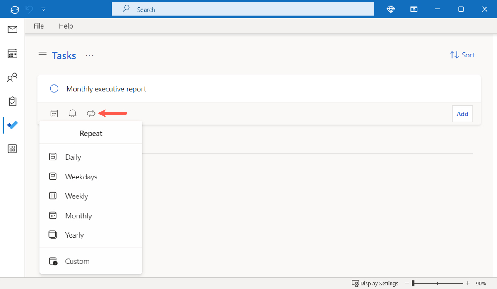Screen dimensions: 497x289
Task: Mark Monthly executive report as complete
Action: coord(54,88)
